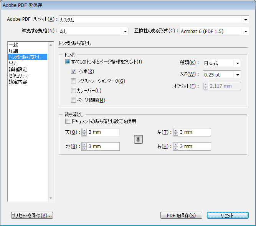Click the category list scroll down arrow
The height and width of the screenshot is (226, 256).
[x=51, y=198]
